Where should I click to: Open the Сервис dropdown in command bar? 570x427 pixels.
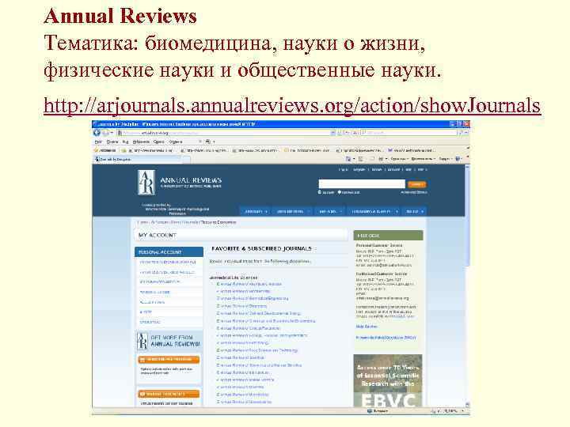pos(445,159)
